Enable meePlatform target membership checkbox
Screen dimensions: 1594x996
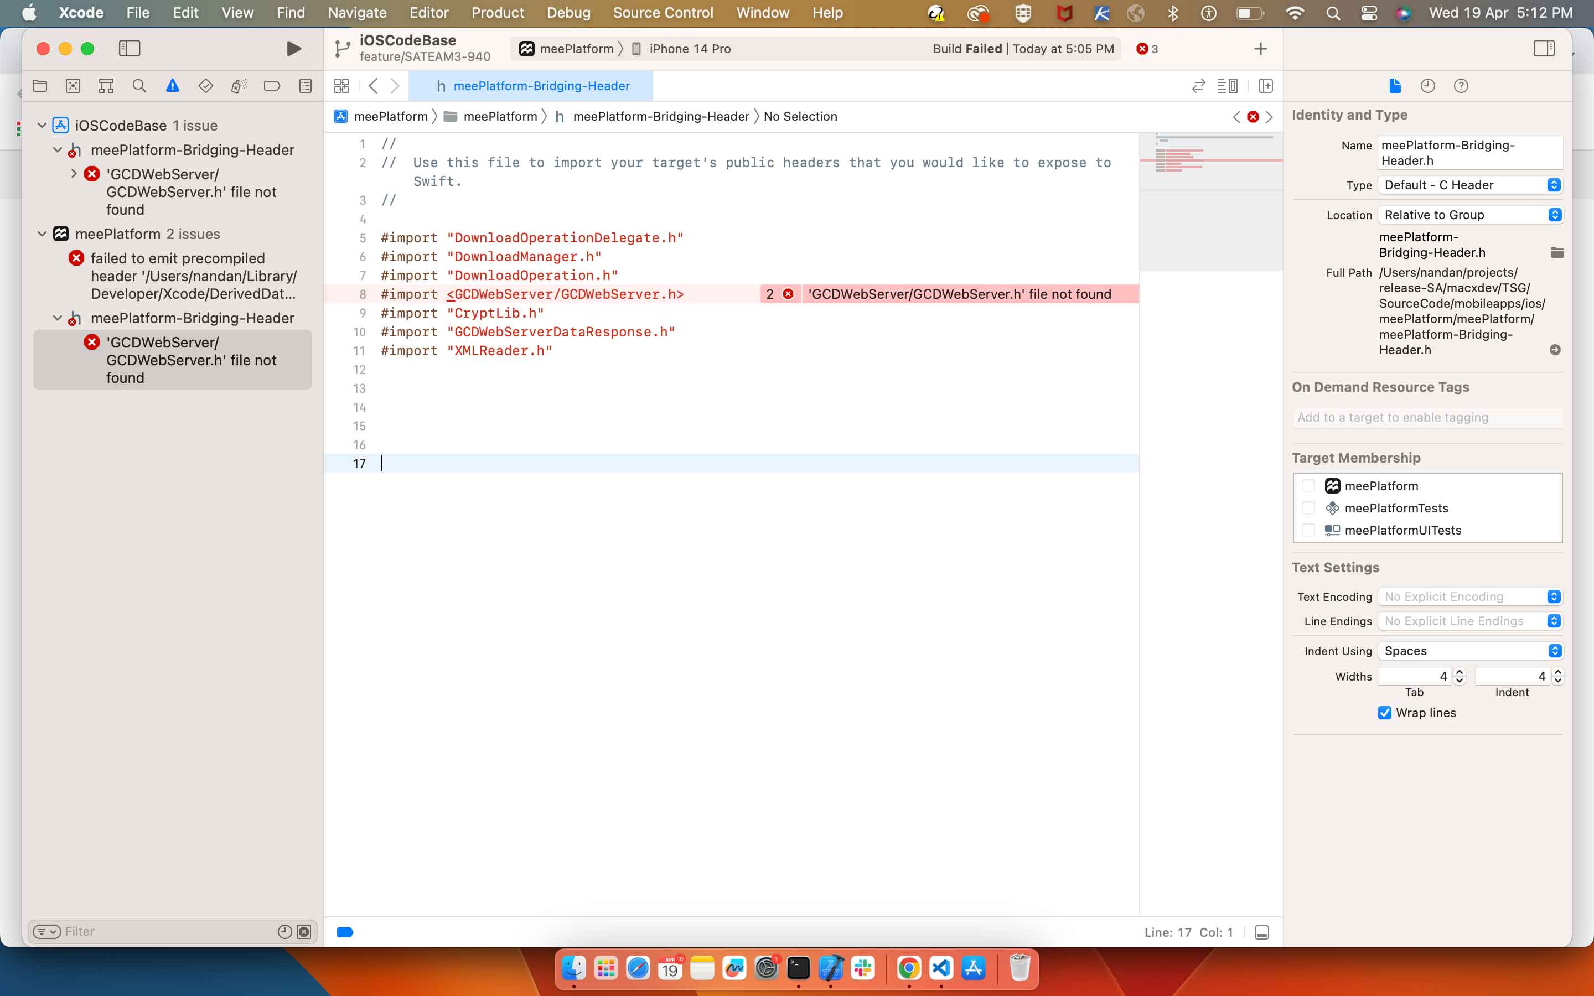point(1308,486)
